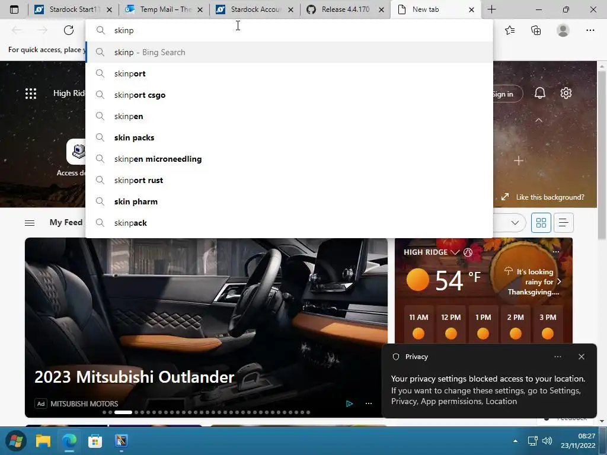Open network icon in system tray
Image resolution: width=607 pixels, height=455 pixels.
click(x=533, y=441)
